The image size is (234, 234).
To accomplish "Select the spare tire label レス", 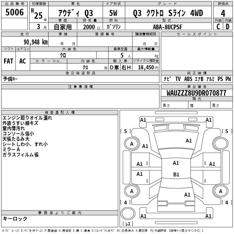I will tap(128, 224).
